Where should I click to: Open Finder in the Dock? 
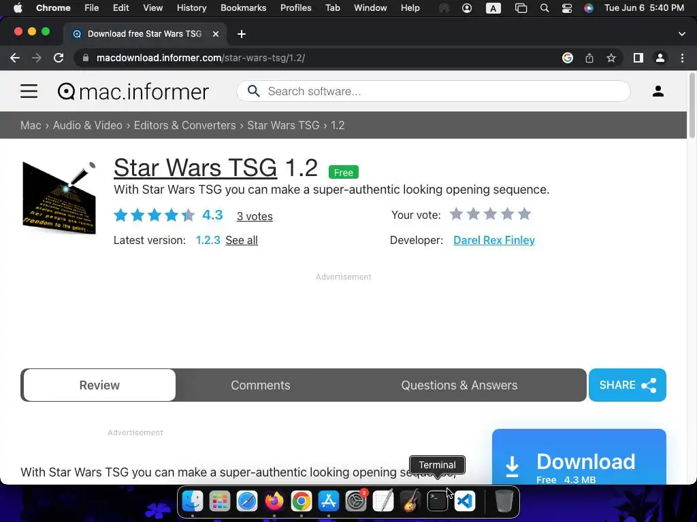(193, 501)
